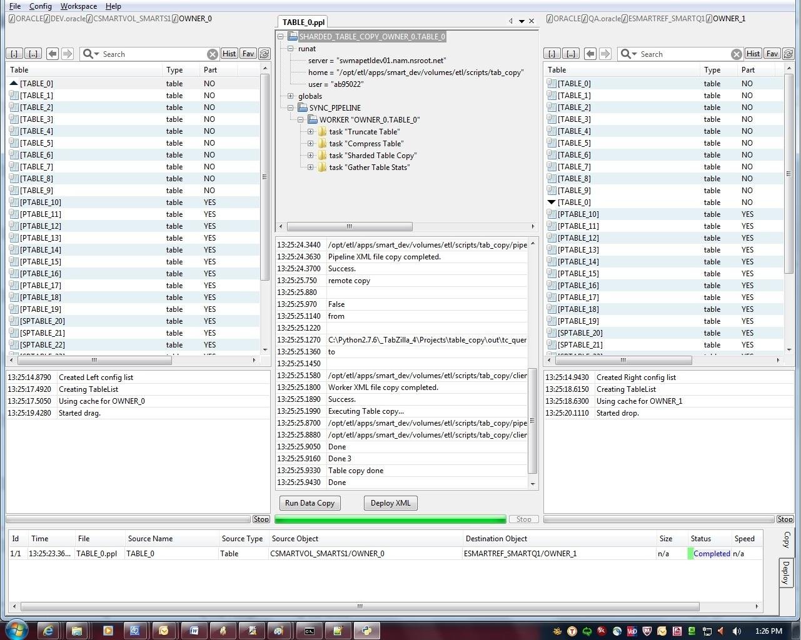
Task: Click folder icon of task "Gather Table Stats"
Action: click(322, 167)
